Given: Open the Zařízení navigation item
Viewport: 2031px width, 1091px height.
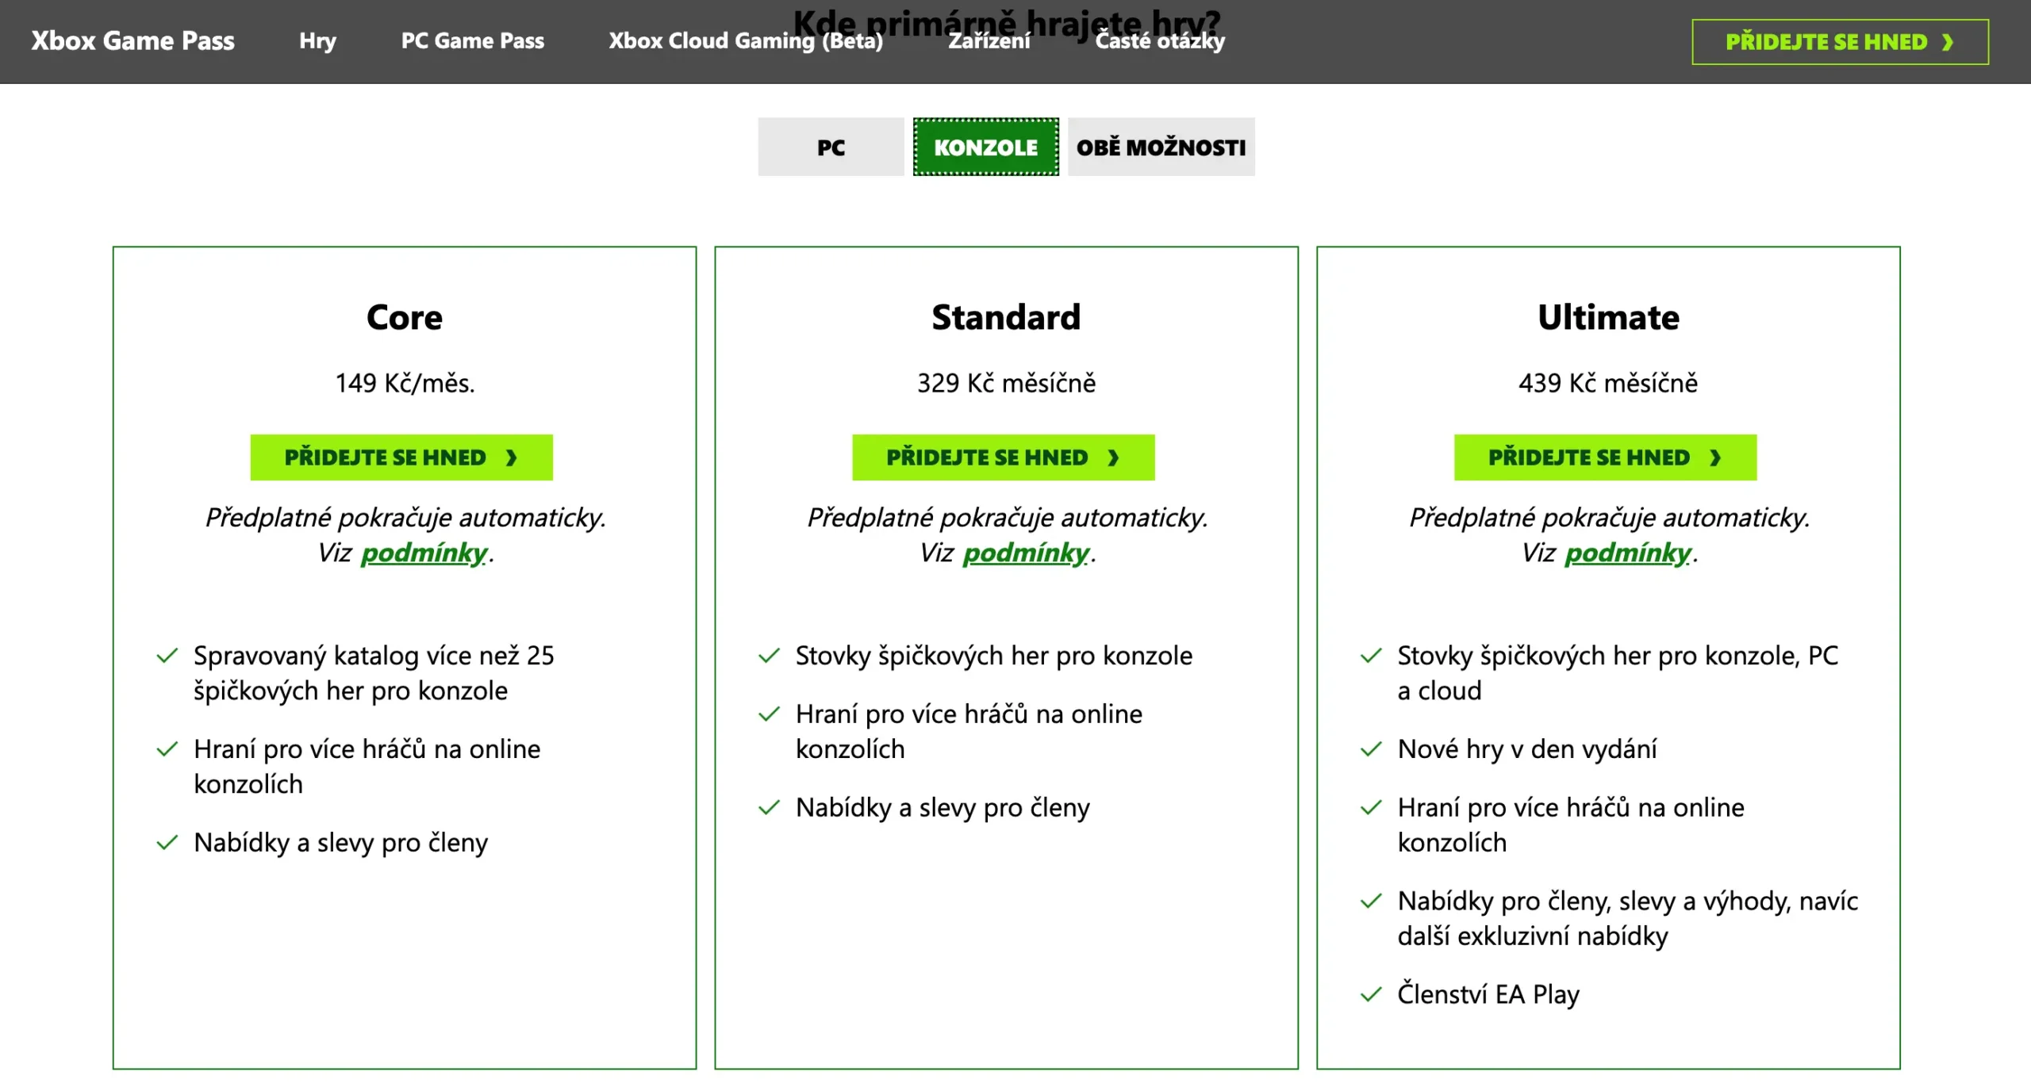Looking at the screenshot, I should [989, 41].
